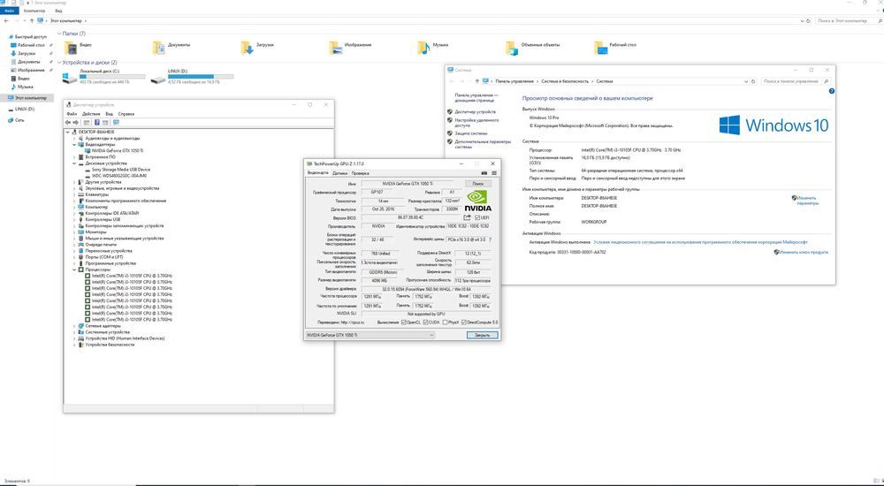Open the Видео folder icon
Viewport: 884px width, 486px height.
tap(71, 48)
